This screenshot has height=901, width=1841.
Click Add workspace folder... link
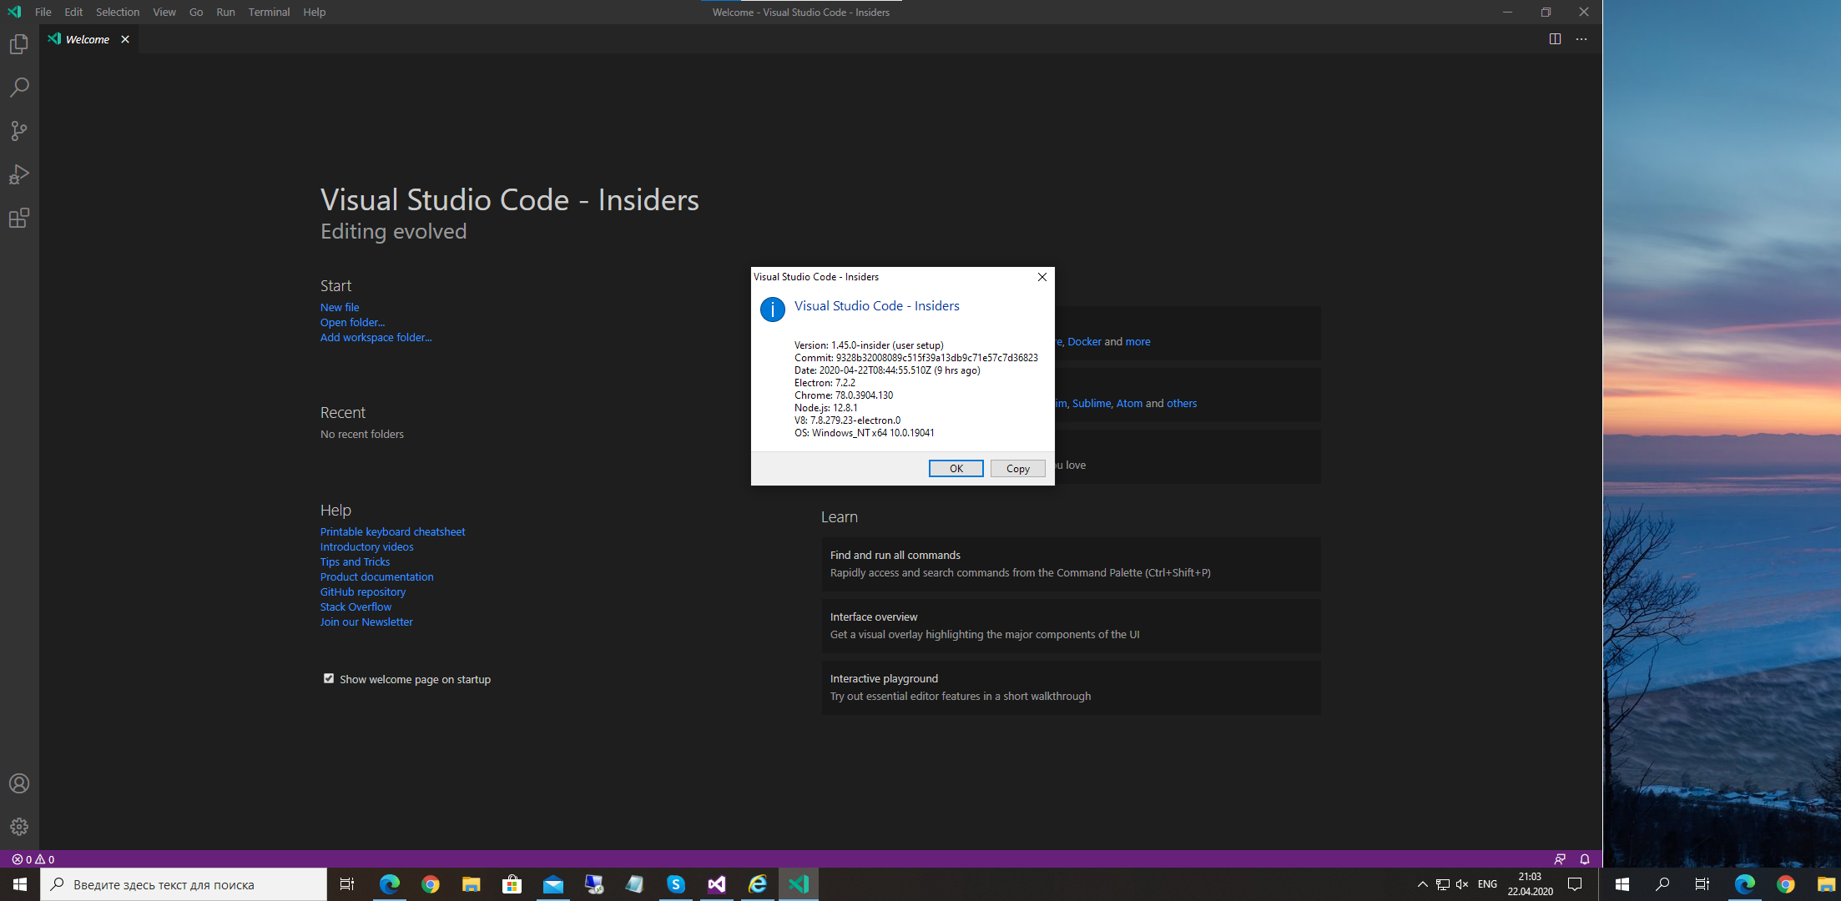[x=376, y=337]
